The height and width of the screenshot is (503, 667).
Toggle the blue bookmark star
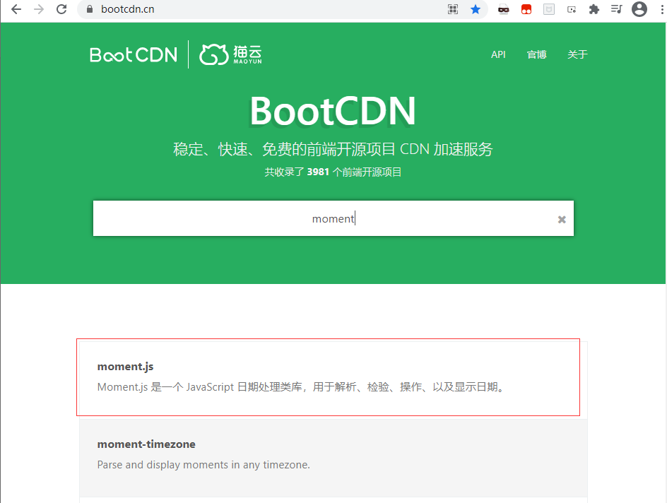[x=476, y=9]
